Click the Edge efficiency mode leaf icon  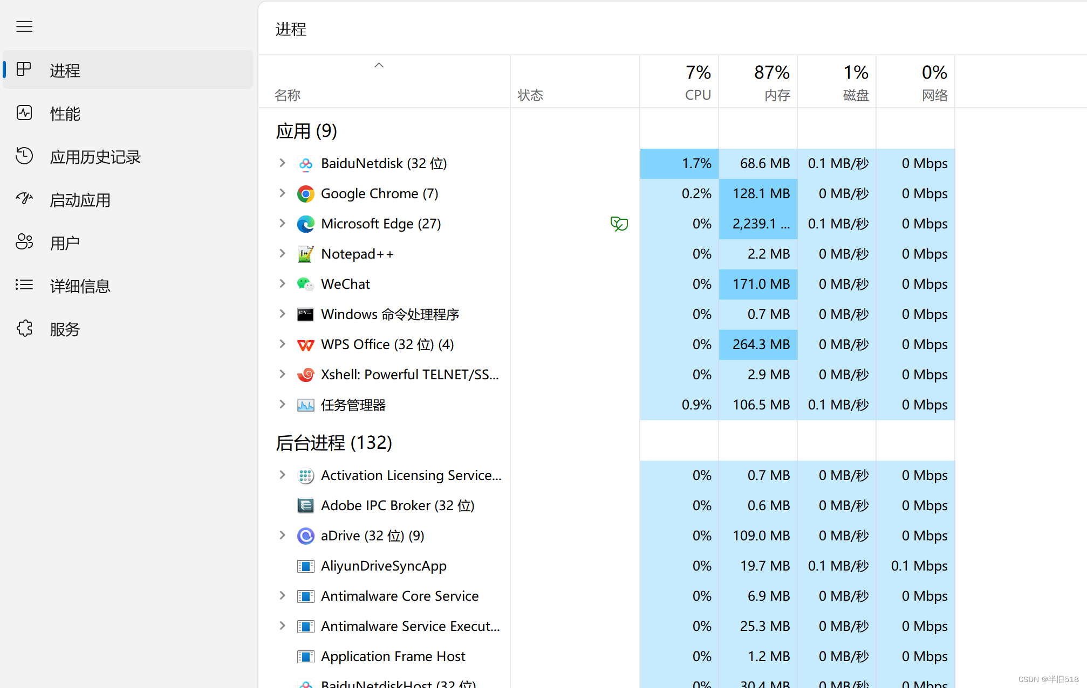(619, 224)
